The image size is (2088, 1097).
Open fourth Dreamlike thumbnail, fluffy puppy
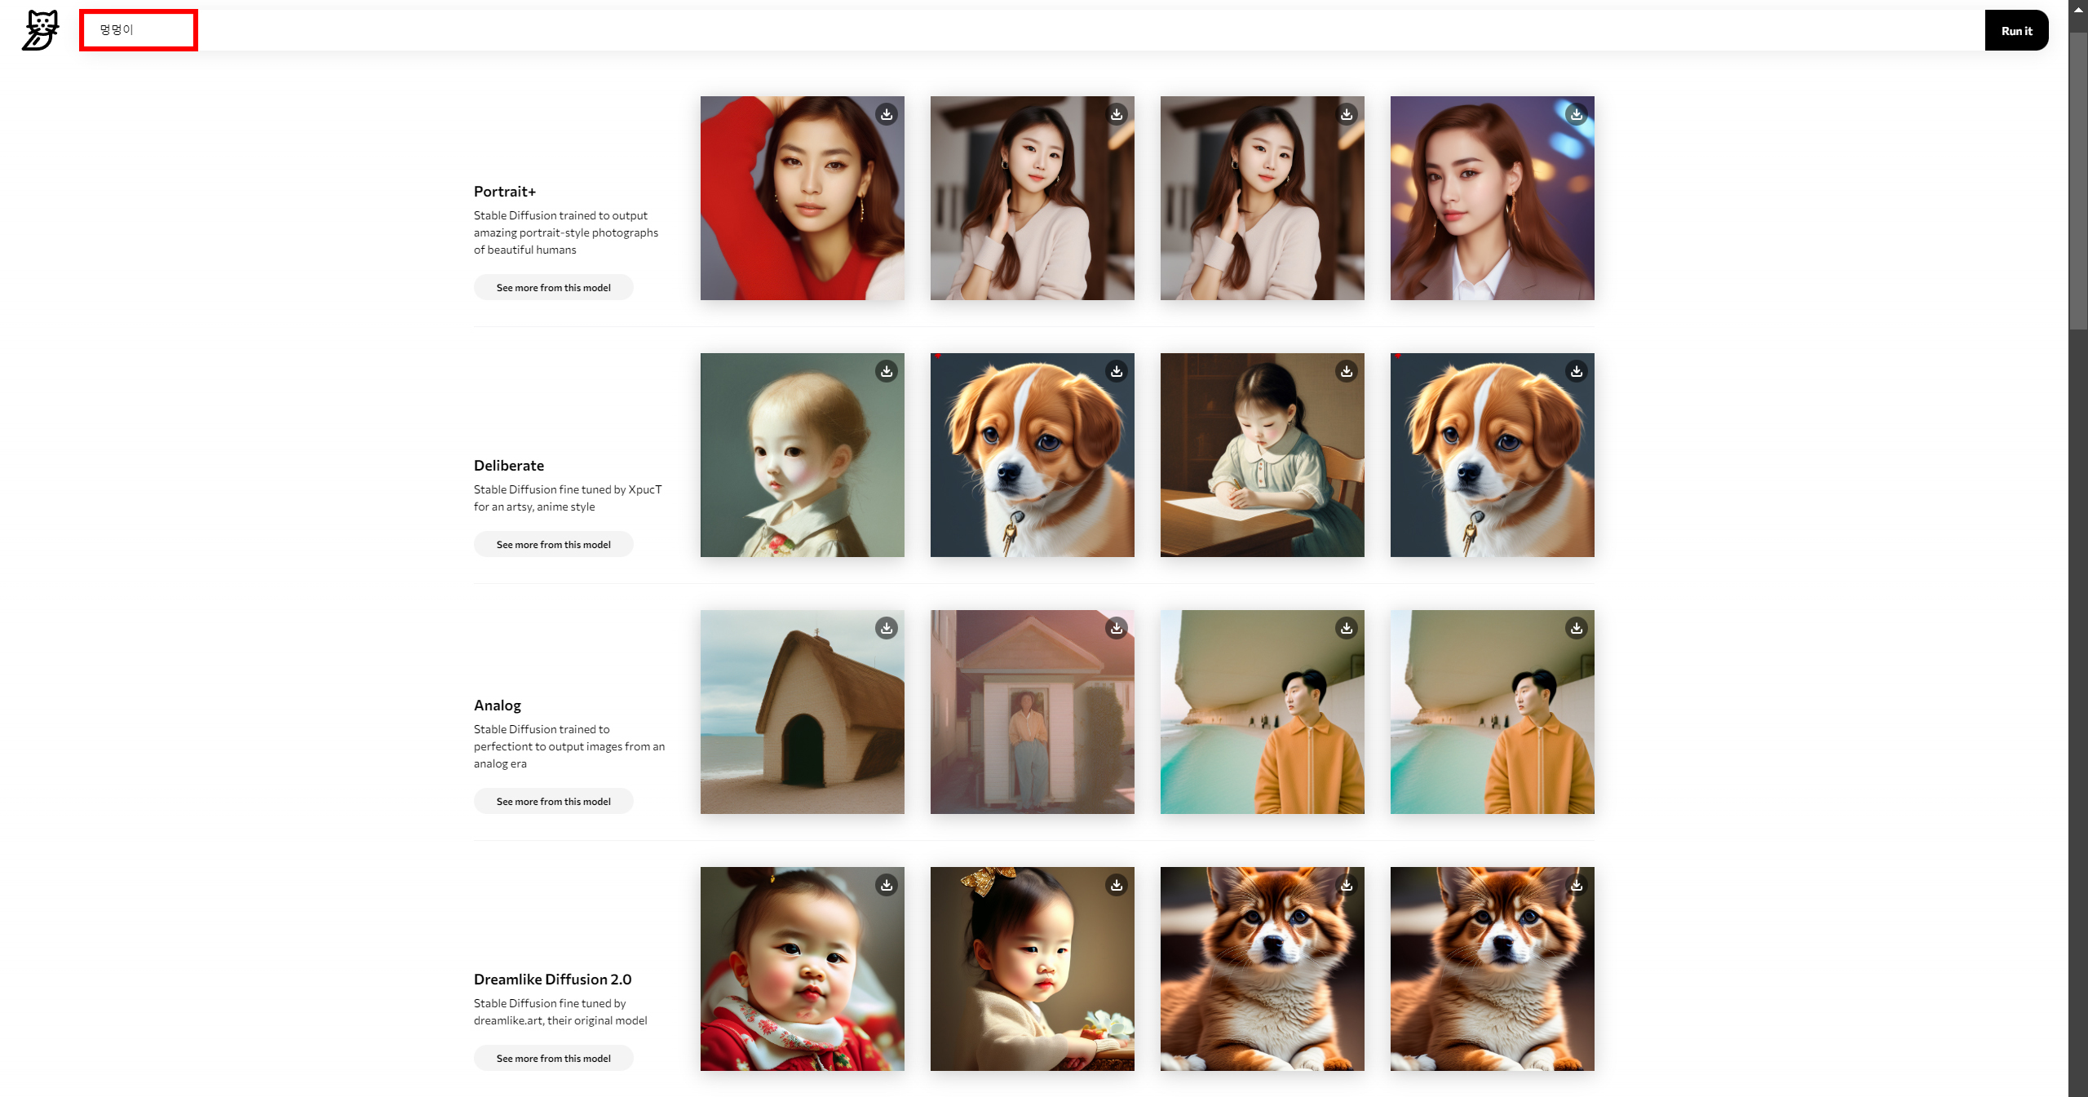click(1493, 969)
